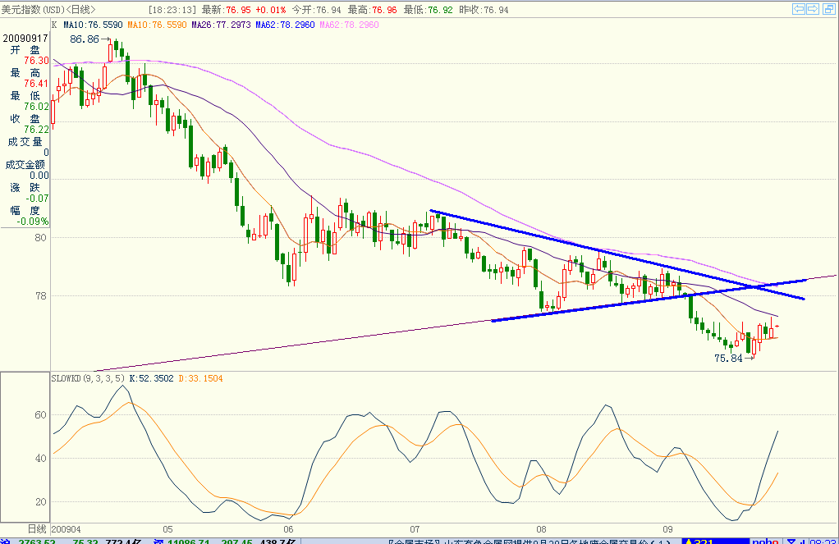Click the right arrow next-chart icon
This screenshot has height=544, width=839.
813,8
